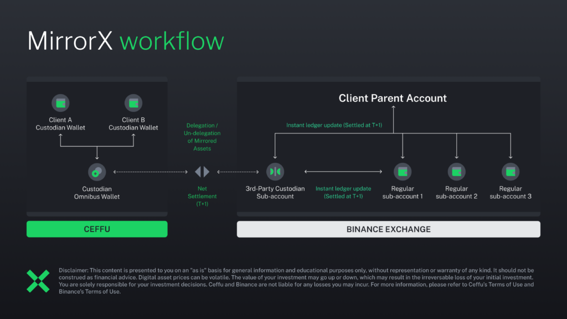This screenshot has height=319, width=567.
Task: Click the Disclaimer paragraph text
Action: pyautogui.click(x=297, y=281)
